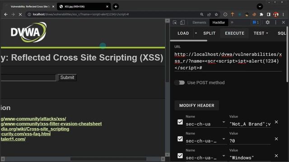Open the TEST dropdown menu

click(x=261, y=33)
